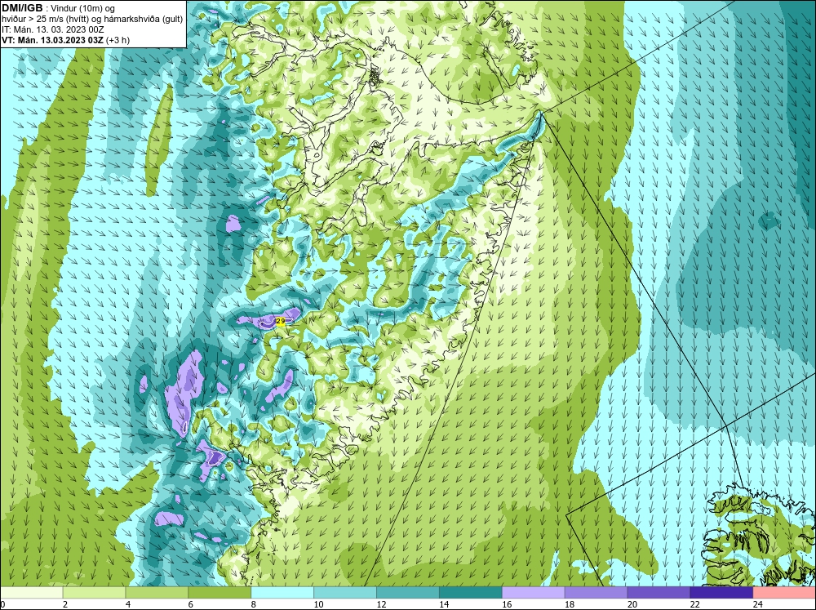Select the 0–2 m/s palest swatch in colorbar
816x610 pixels.
31,593
